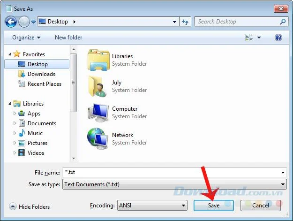Close the Save As dialog
Screen dimensions: 293x221
click(x=281, y=8)
